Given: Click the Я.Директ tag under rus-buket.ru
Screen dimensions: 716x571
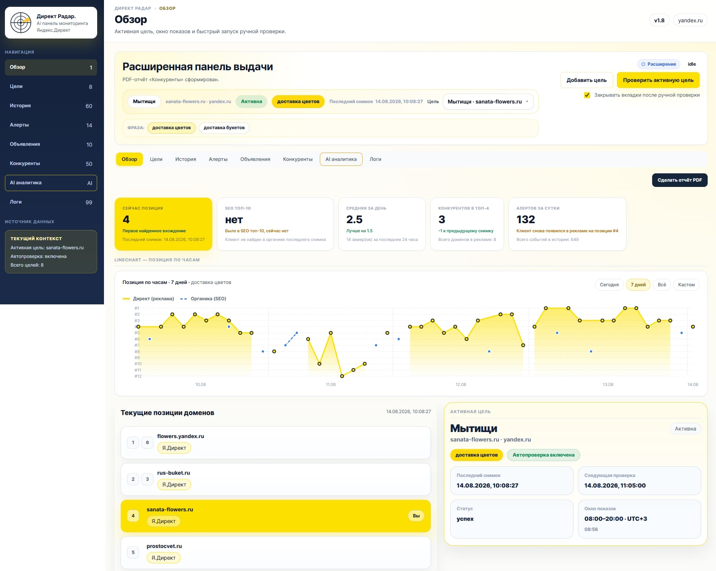Looking at the screenshot, I should [x=174, y=485].
